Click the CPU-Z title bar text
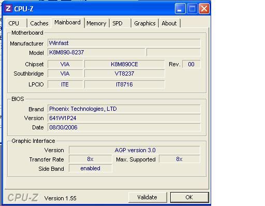 tap(24, 9)
